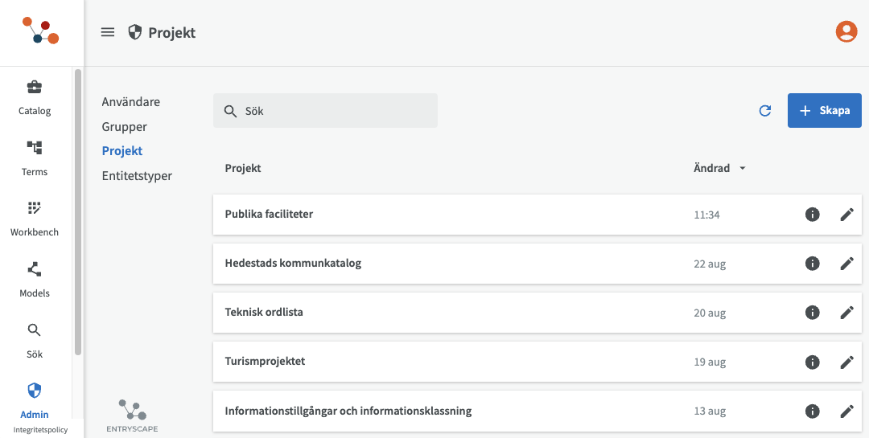
Task: Open the Models module in the sidebar
Action: click(x=35, y=280)
